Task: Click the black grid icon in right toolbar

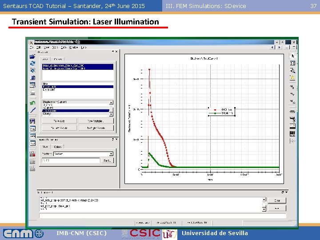Action: coord(292,134)
